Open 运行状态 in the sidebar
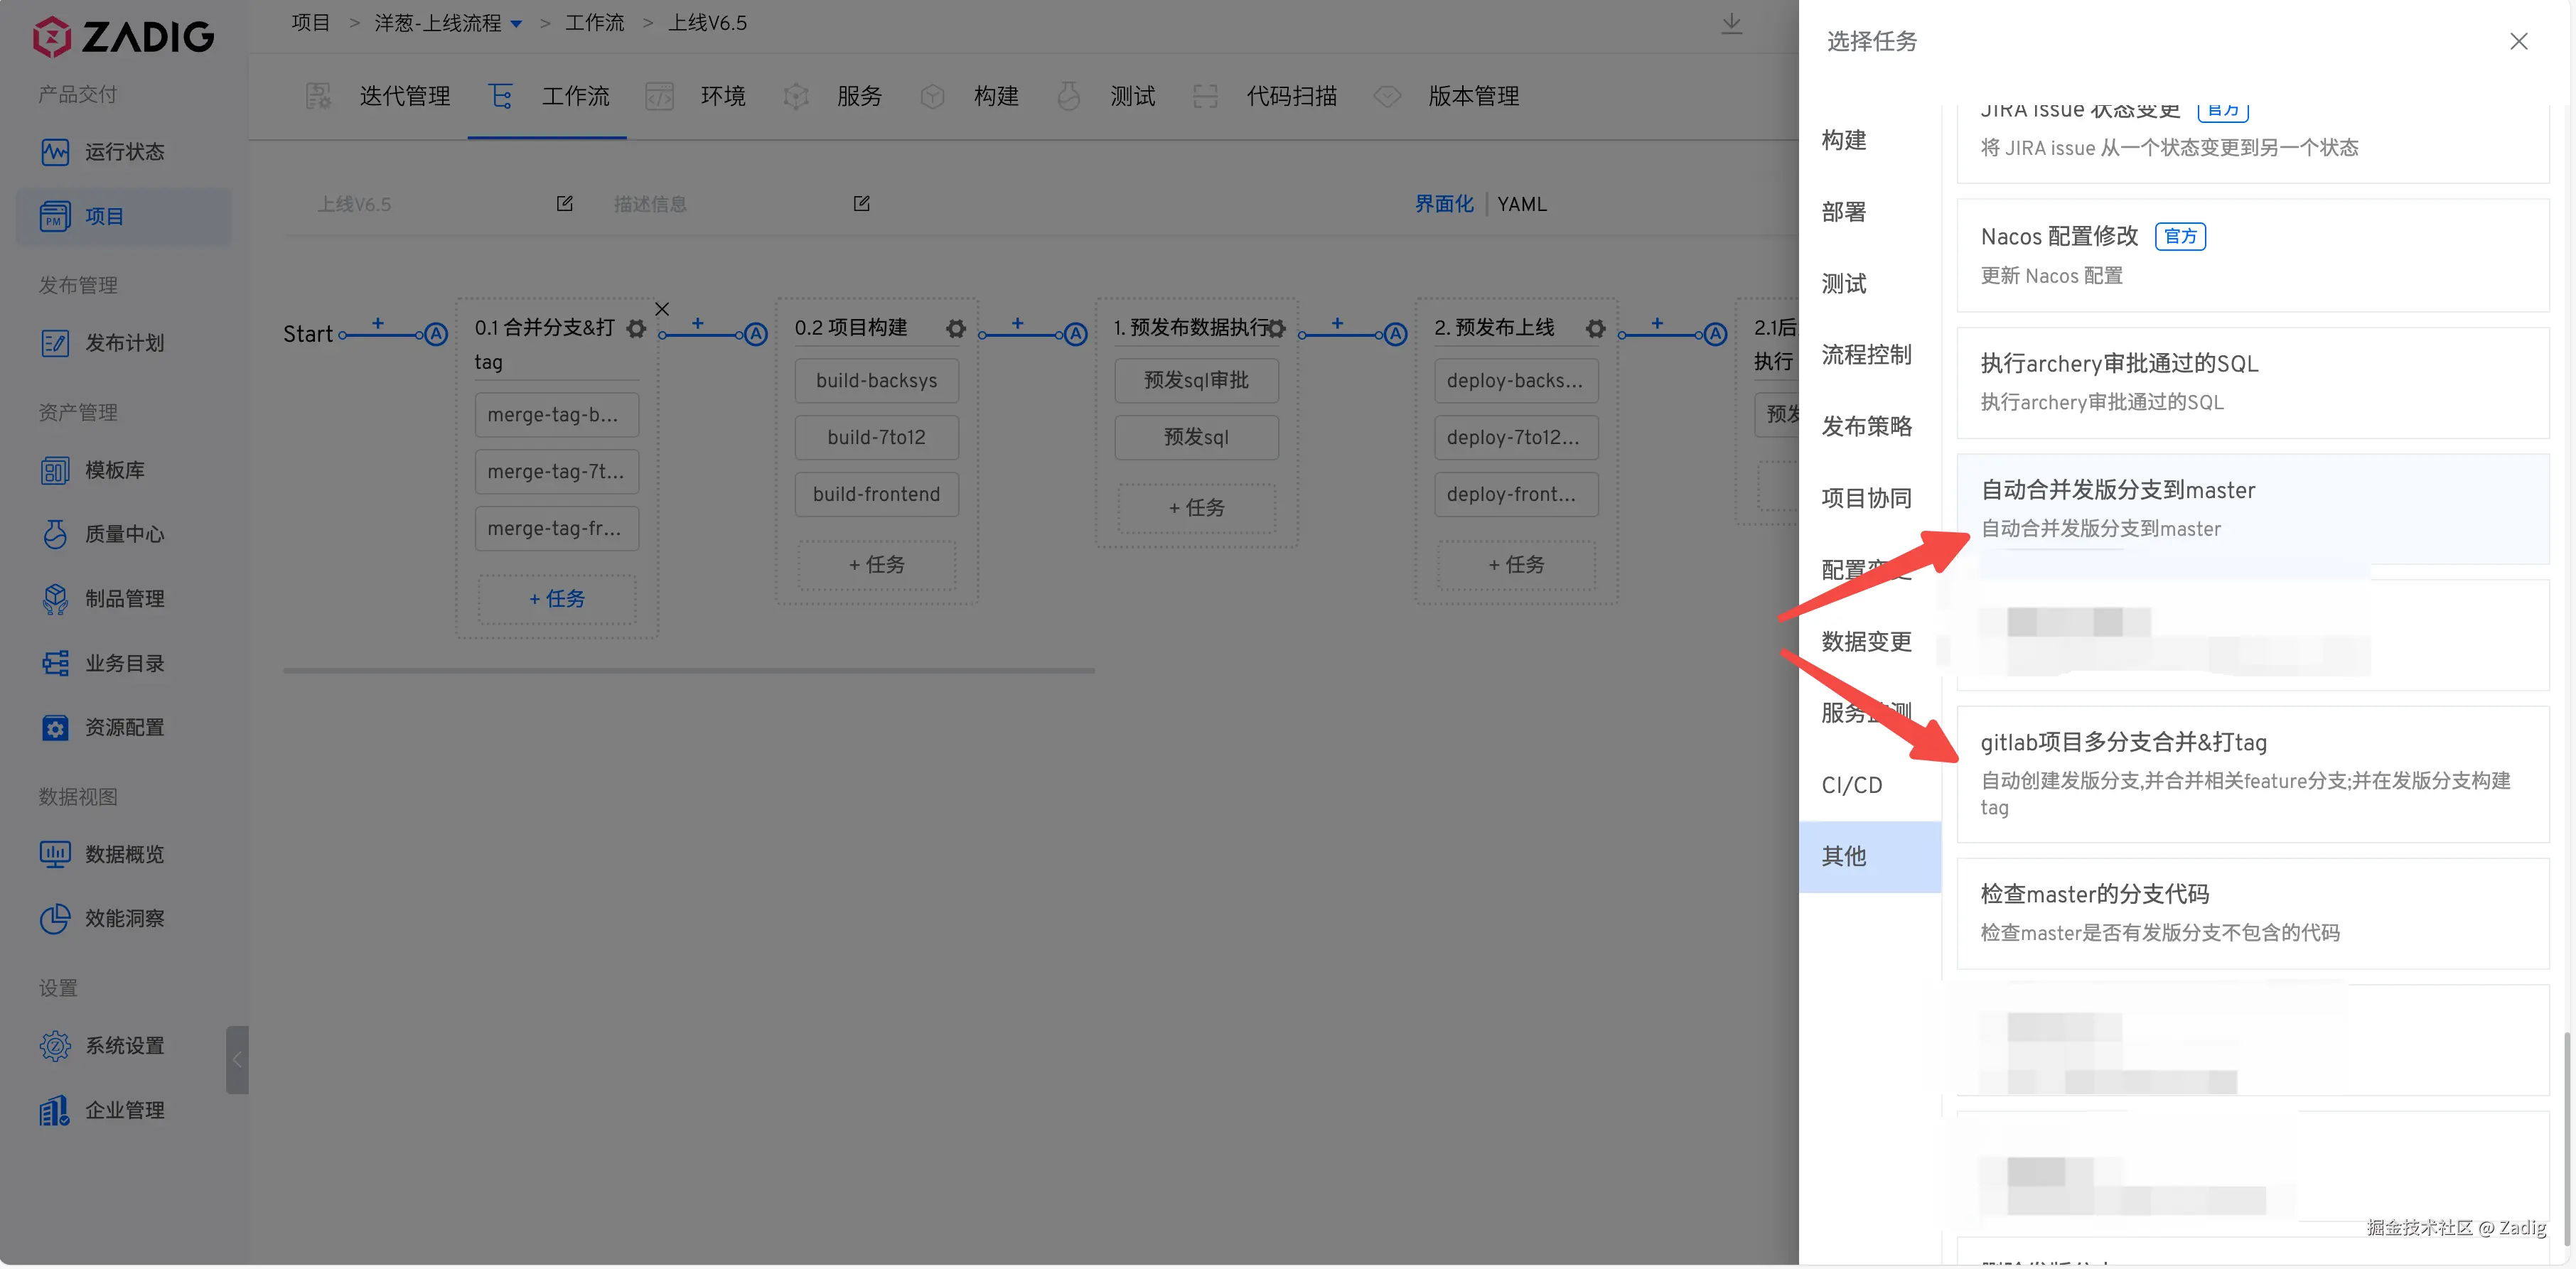Screen dimensions: 2576x1269 [123, 152]
